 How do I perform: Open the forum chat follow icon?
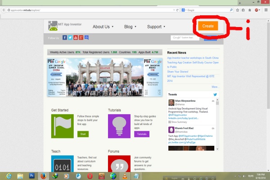[x=86, y=37]
